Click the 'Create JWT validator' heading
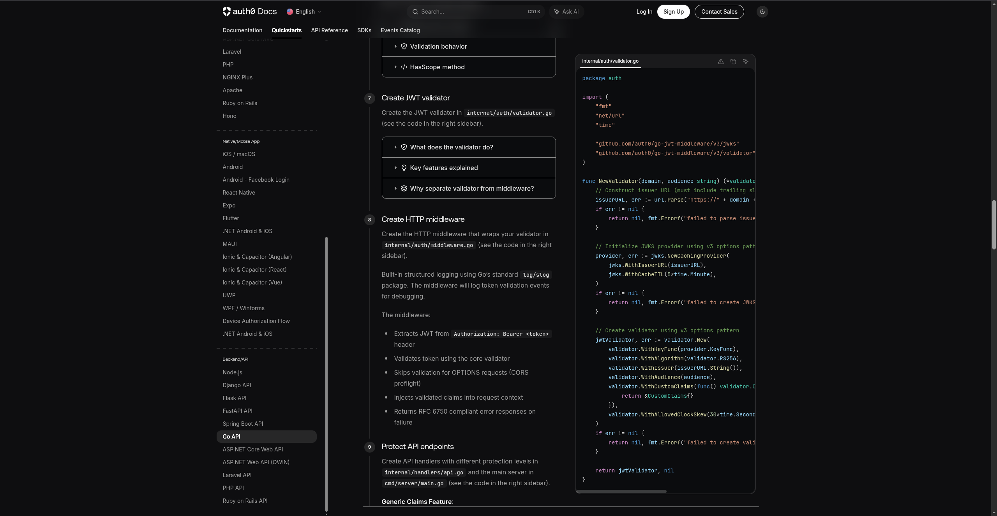The image size is (997, 516). (x=415, y=98)
